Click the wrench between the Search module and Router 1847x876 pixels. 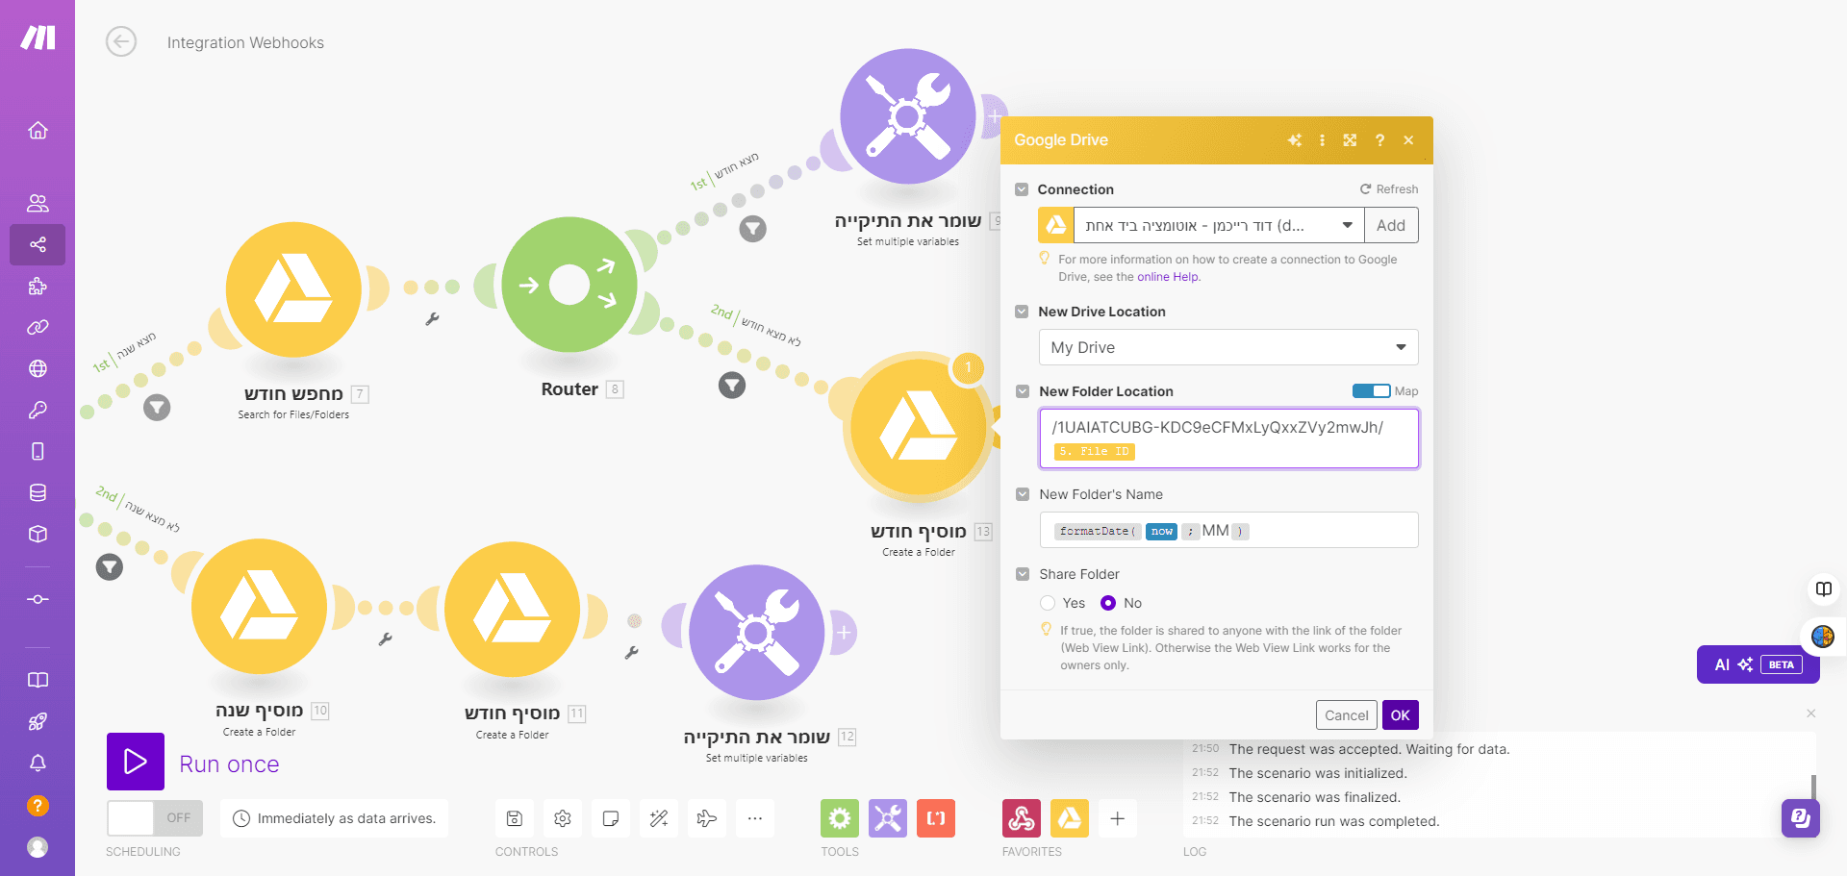tap(432, 319)
